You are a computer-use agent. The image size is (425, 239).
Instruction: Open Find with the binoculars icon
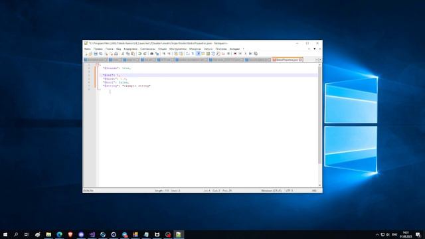[x=151, y=54]
